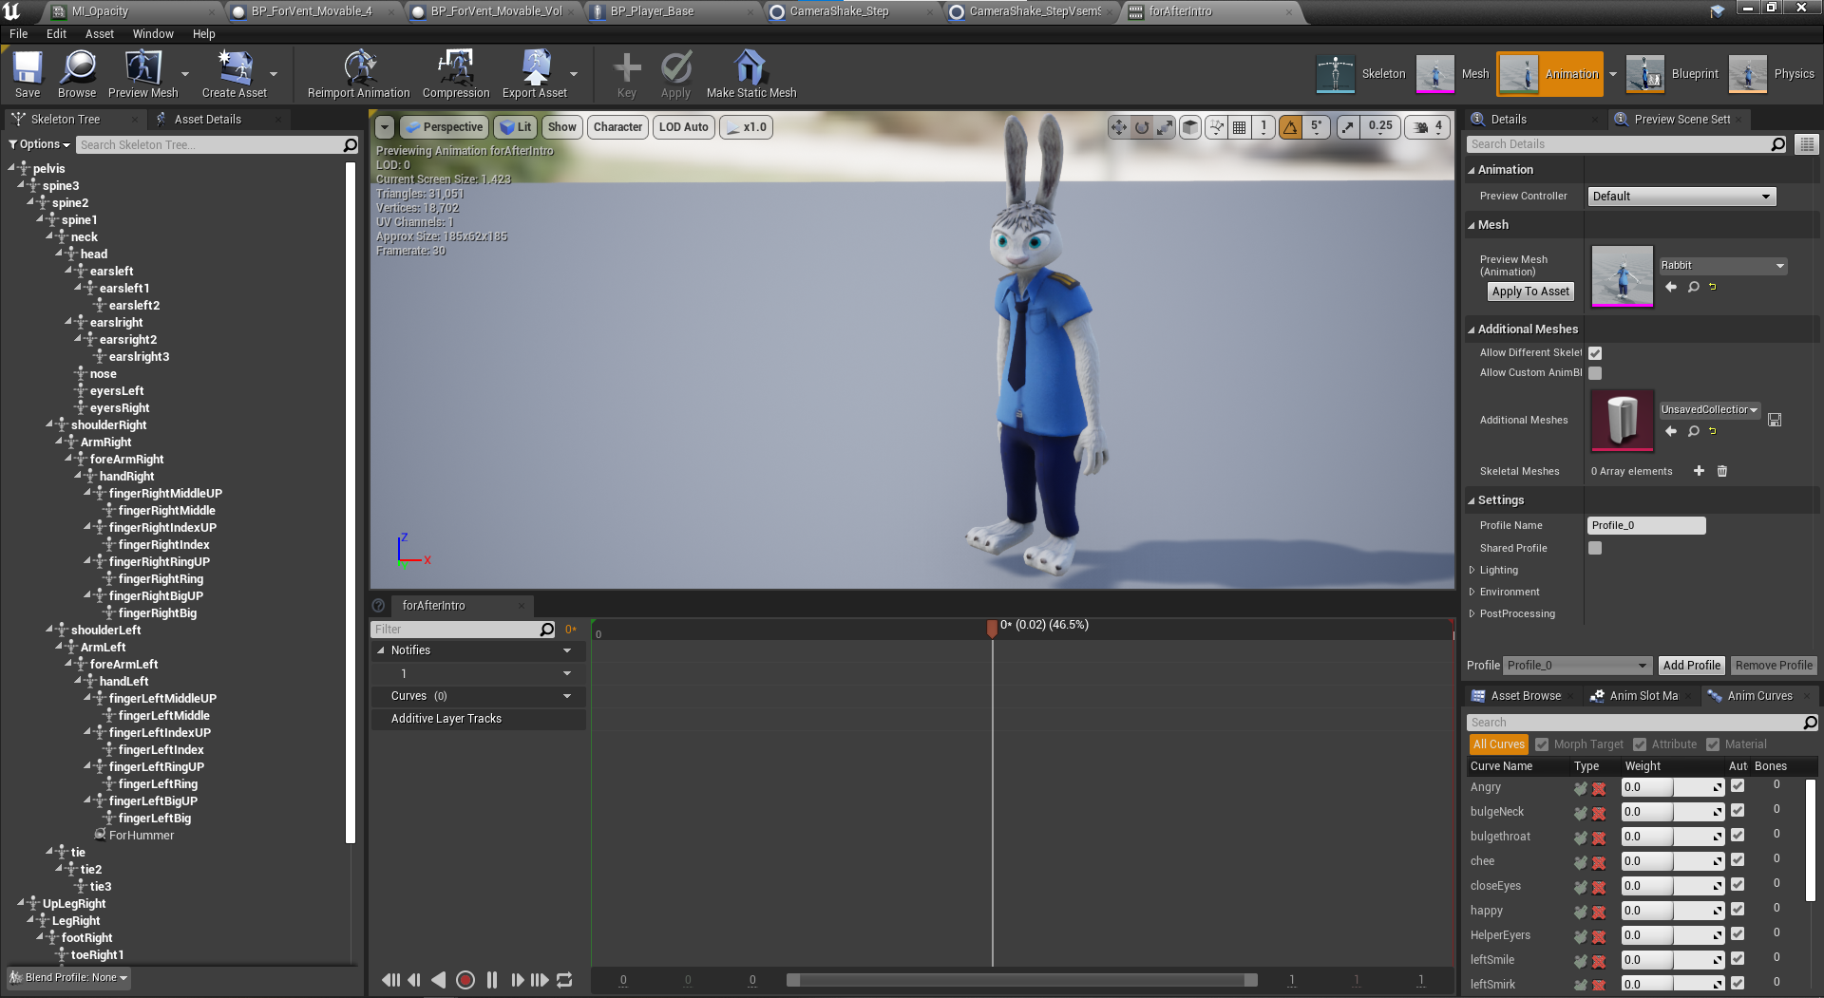Screen dimensions: 1824x998
Task: Toggle the Shared Profile checkbox
Action: [x=1595, y=548]
